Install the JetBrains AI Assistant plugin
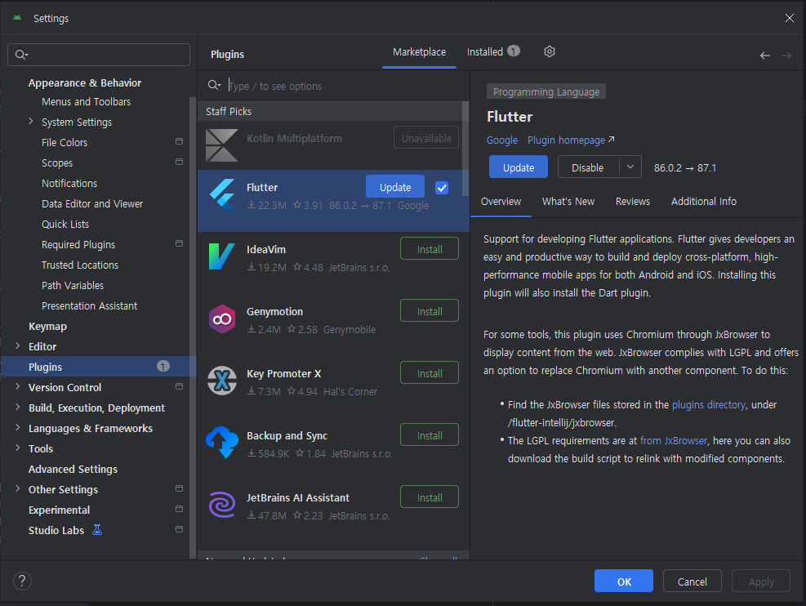Screen dimensions: 806x606 point(430,497)
